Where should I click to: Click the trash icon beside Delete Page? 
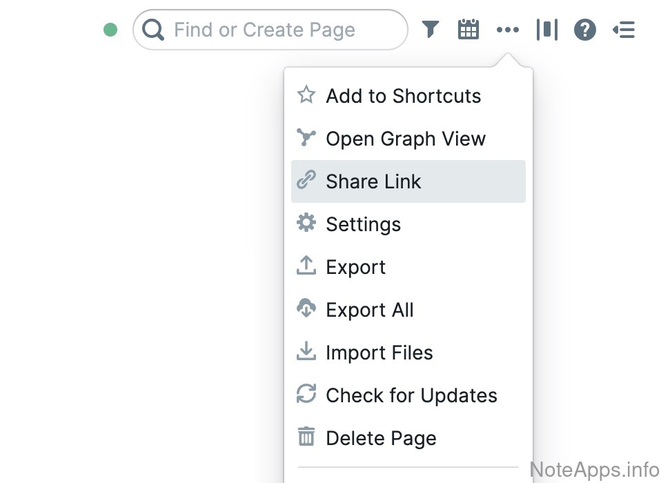(306, 437)
